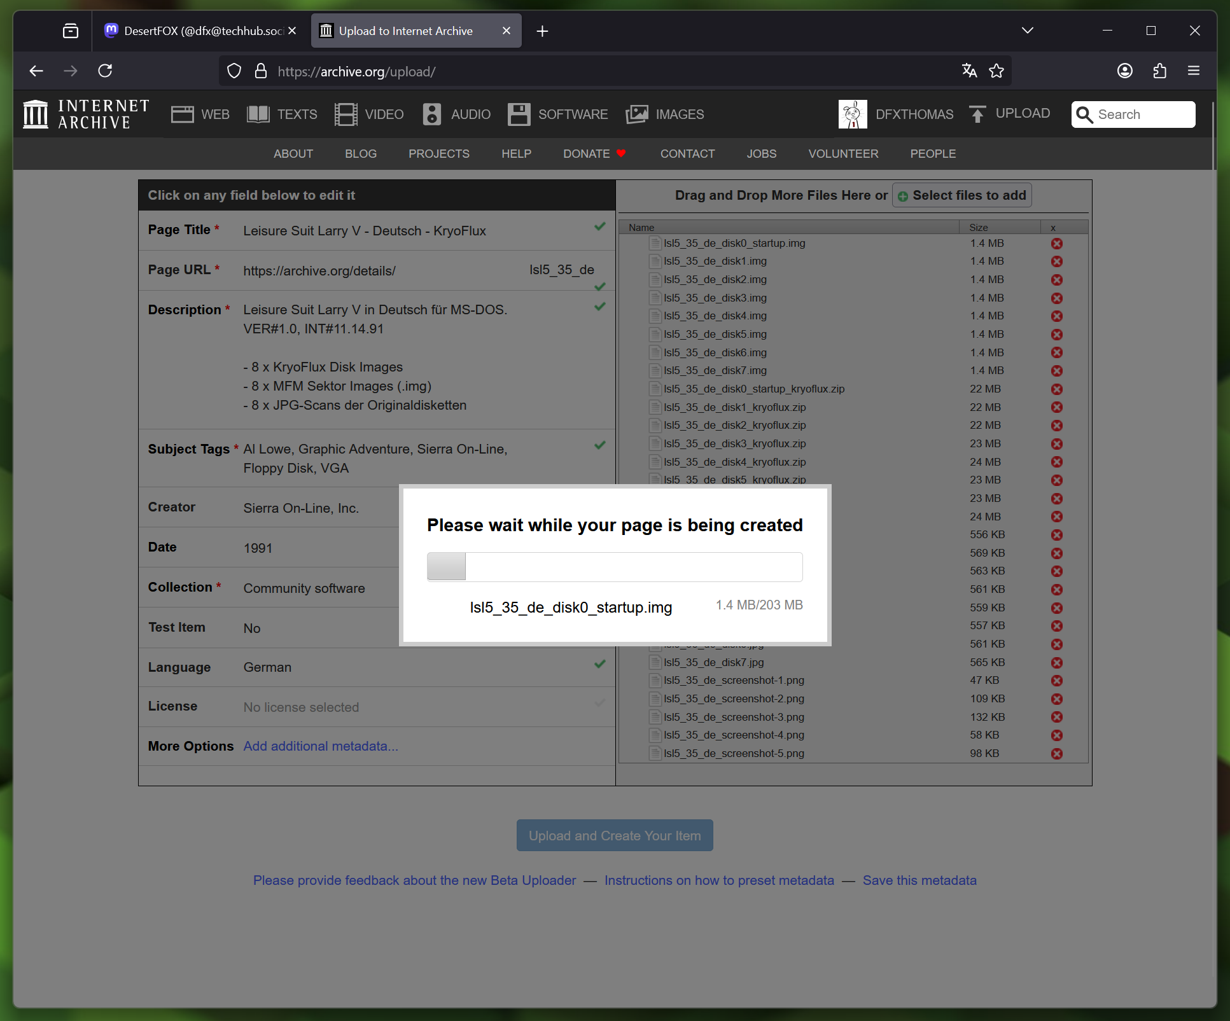
Task: Click the shield tracking protection icon
Action: coord(234,71)
